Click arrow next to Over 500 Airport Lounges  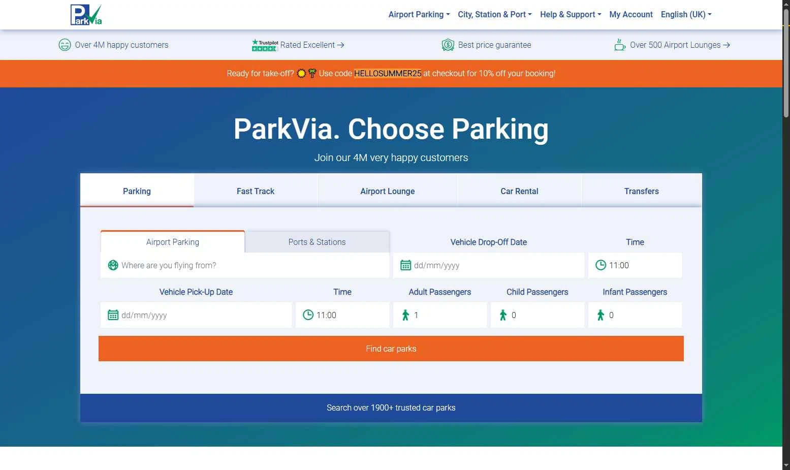click(726, 45)
